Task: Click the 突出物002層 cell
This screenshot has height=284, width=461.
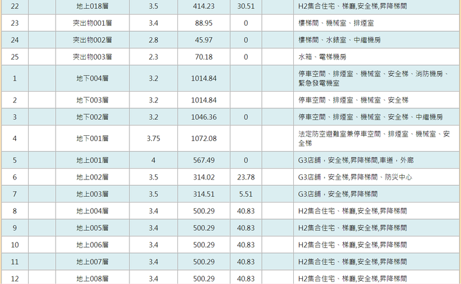Action: coord(92,40)
